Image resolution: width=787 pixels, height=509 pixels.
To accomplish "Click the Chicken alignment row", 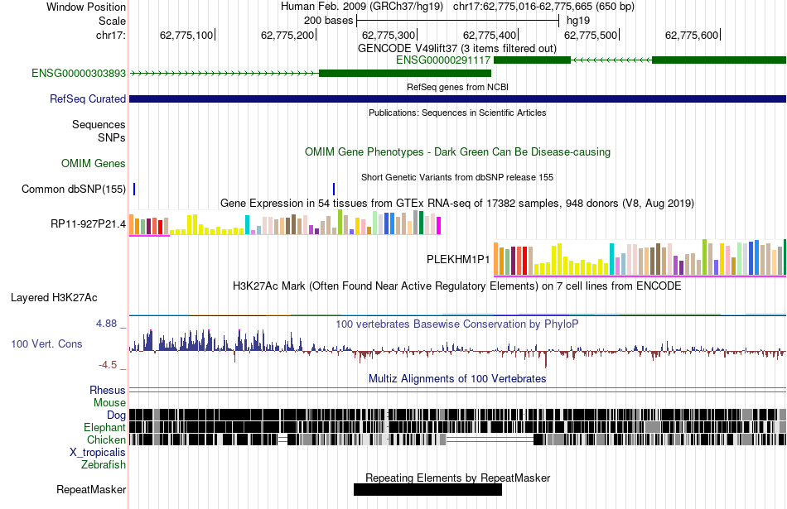I will click(458, 439).
